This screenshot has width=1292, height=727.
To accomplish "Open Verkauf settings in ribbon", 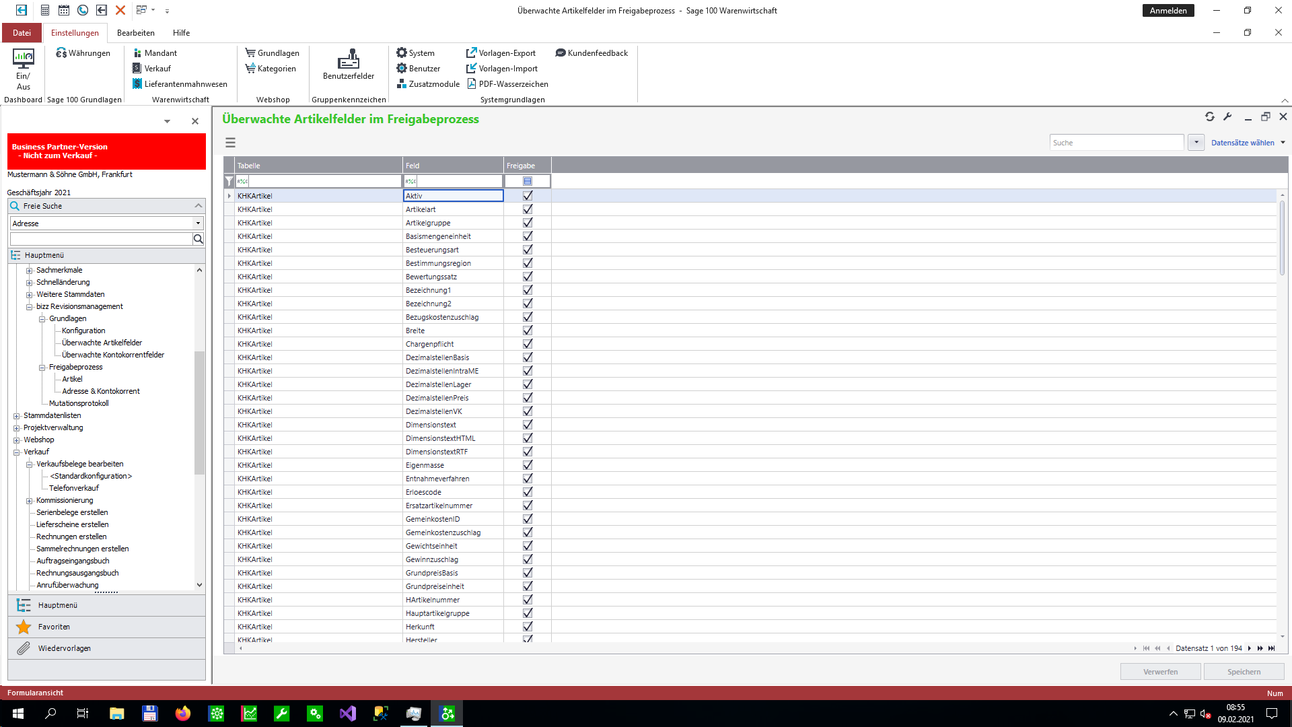I will pos(151,69).
